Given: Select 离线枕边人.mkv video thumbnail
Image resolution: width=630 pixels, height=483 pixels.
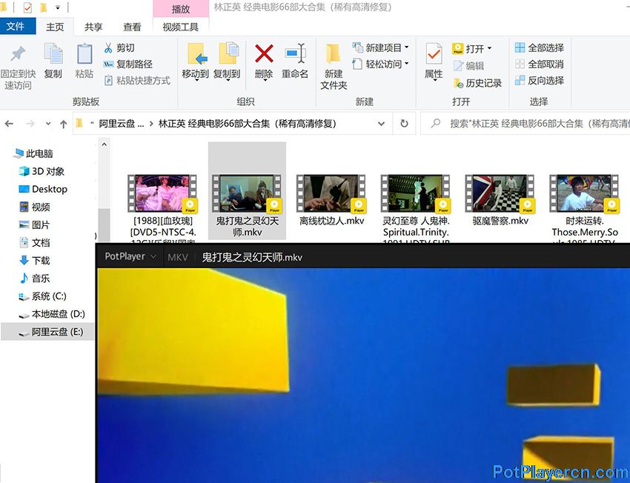Looking at the screenshot, I should pyautogui.click(x=331, y=193).
